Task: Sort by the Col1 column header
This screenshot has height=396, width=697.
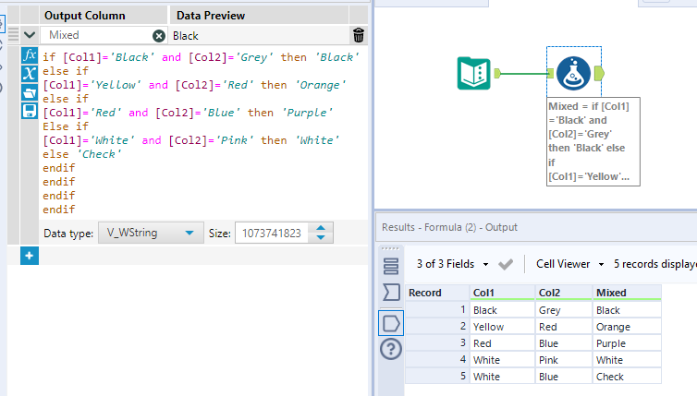Action: (x=502, y=293)
